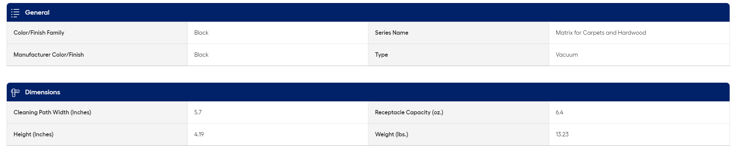Select Matrix for Carpets and Hardwood text
Screen dimensions: 738x155
pos(601,33)
